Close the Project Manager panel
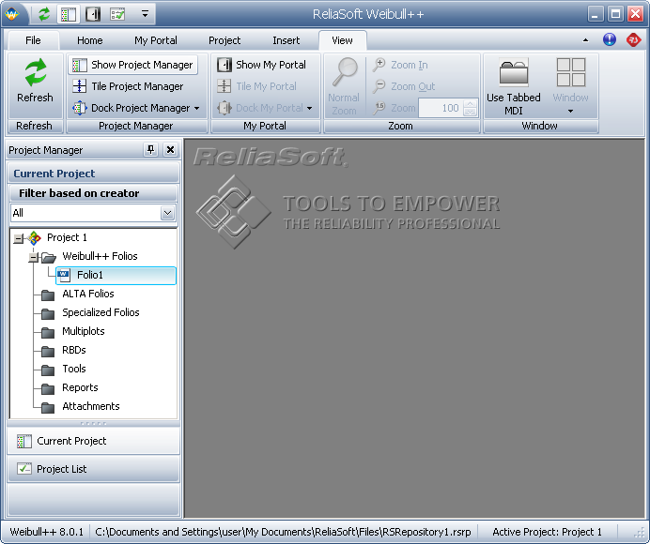Viewport: 650px width, 544px height. pyautogui.click(x=170, y=150)
